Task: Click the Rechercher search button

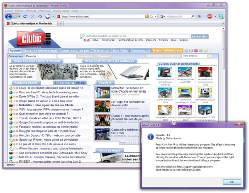Action: point(200,37)
